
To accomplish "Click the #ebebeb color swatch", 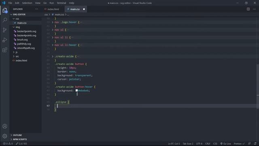I will pos(76,90).
